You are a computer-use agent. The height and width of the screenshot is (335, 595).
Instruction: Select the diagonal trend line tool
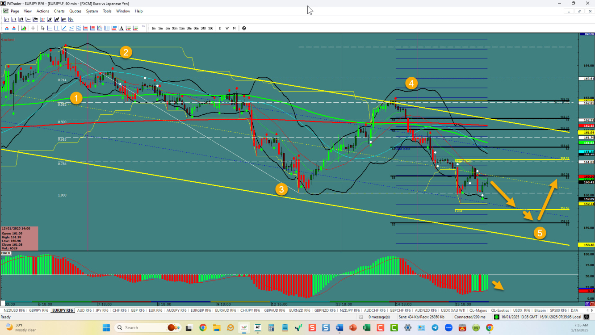tap(64, 28)
